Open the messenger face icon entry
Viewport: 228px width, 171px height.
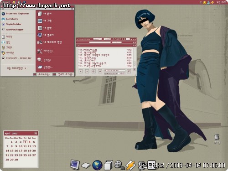(3, 53)
